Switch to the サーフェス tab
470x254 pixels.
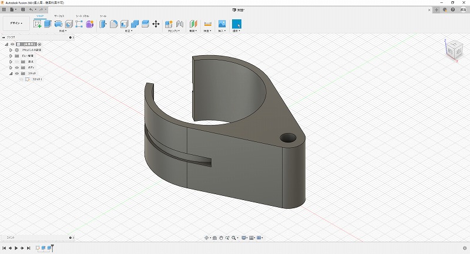59,16
